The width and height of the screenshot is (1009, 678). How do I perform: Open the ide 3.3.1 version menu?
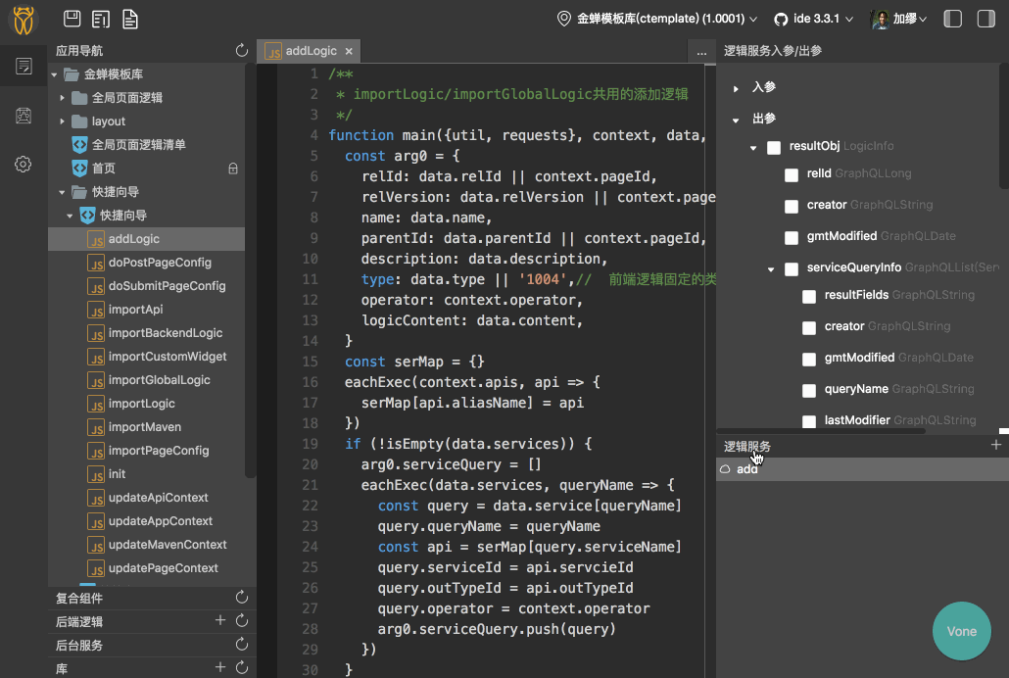[x=814, y=19]
